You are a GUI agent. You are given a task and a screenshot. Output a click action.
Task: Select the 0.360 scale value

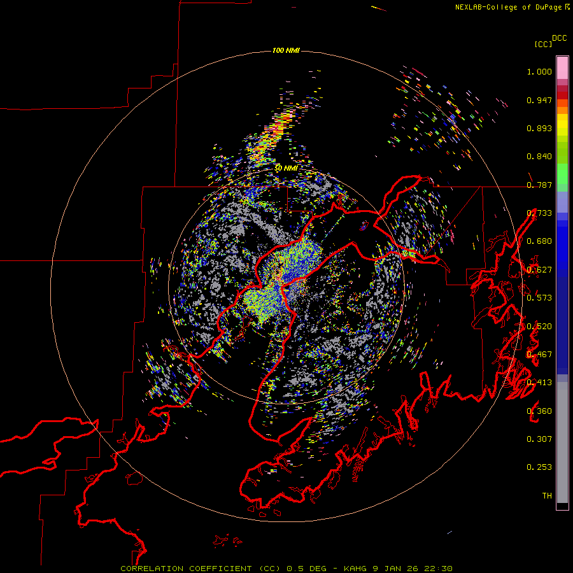coord(539,411)
